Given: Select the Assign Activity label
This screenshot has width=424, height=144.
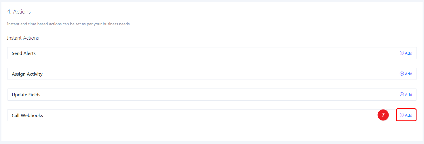Looking at the screenshot, I should pos(27,74).
